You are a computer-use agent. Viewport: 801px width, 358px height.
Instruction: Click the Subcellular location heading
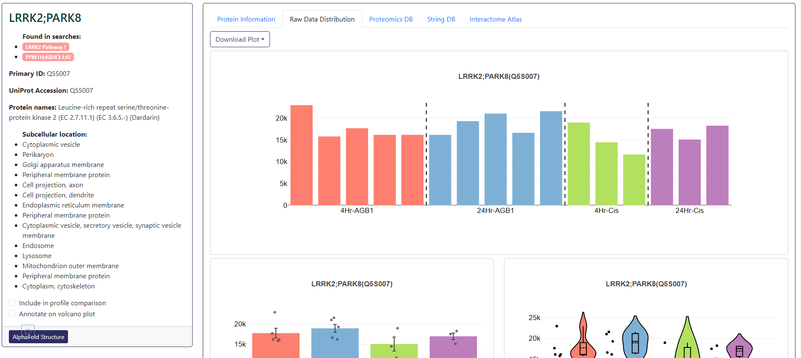coord(54,135)
